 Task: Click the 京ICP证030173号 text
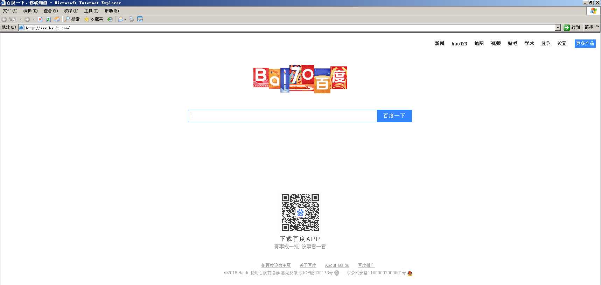click(316, 273)
